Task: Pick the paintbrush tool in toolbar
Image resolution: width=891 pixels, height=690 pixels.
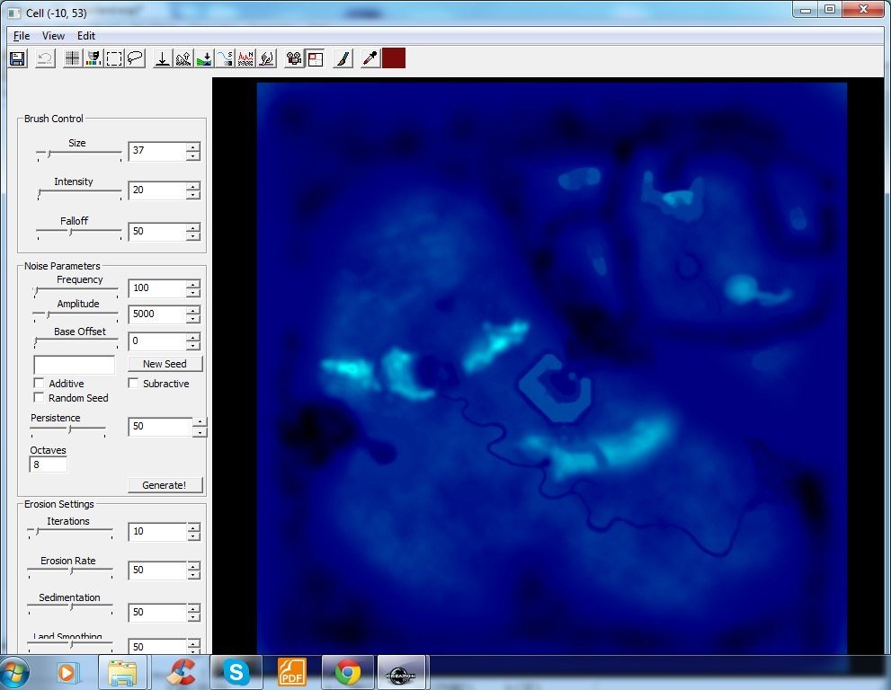Action: pos(342,58)
